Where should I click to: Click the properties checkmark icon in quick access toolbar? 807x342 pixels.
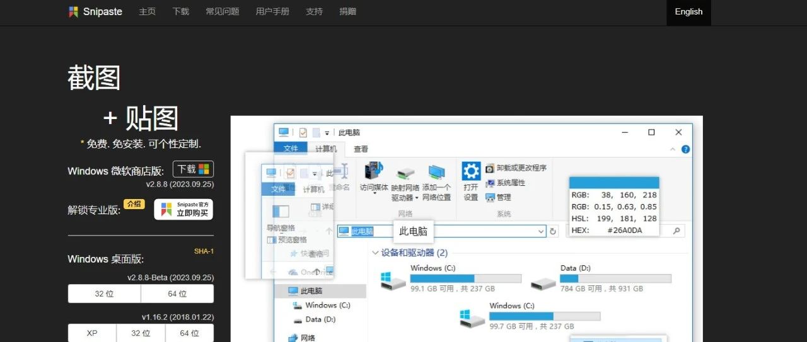click(303, 132)
